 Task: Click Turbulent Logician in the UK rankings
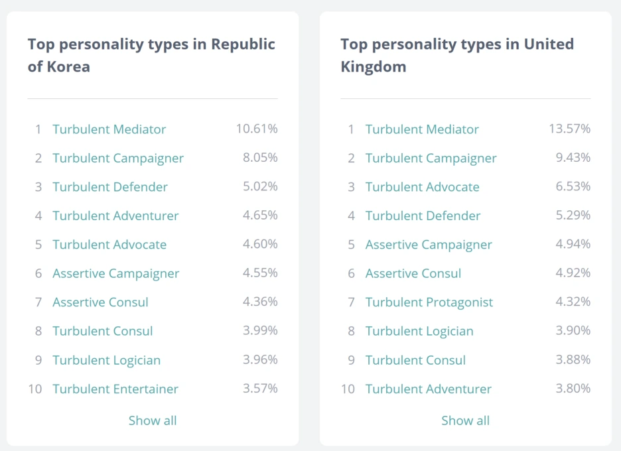tap(419, 331)
